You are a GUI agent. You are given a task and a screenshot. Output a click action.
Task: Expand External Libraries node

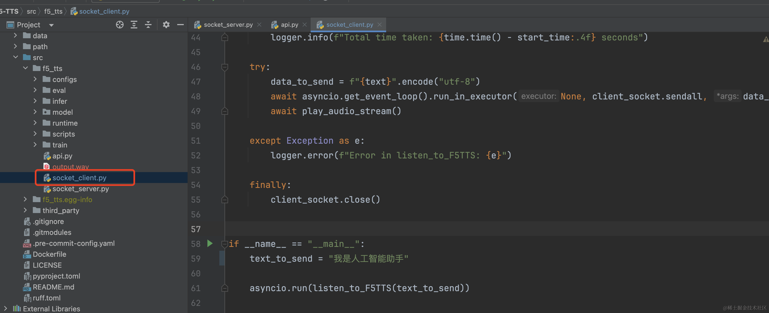[x=5, y=308]
